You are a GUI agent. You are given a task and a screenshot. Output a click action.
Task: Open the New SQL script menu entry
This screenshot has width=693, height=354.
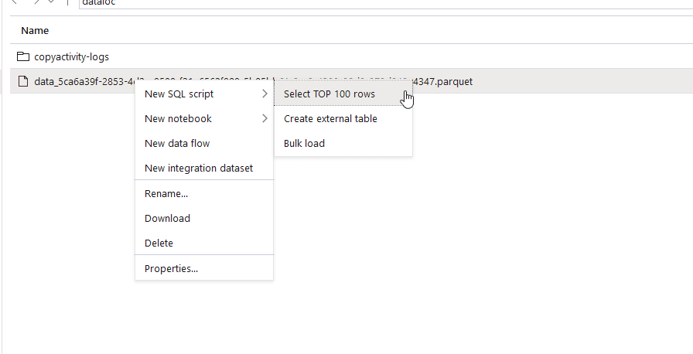(179, 94)
